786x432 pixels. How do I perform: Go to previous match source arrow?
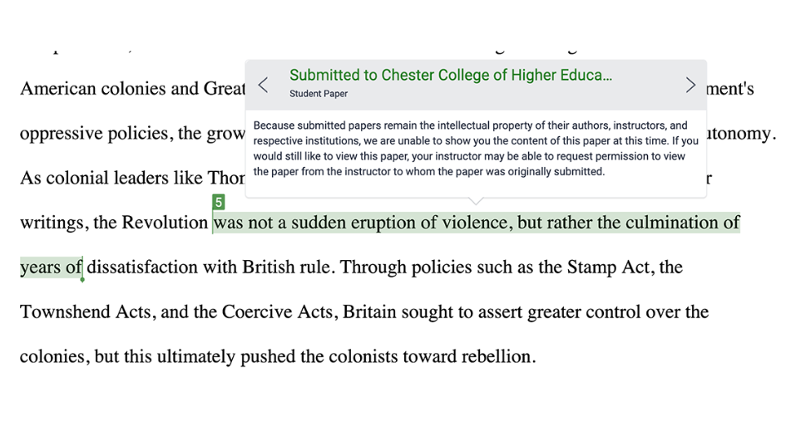[263, 85]
